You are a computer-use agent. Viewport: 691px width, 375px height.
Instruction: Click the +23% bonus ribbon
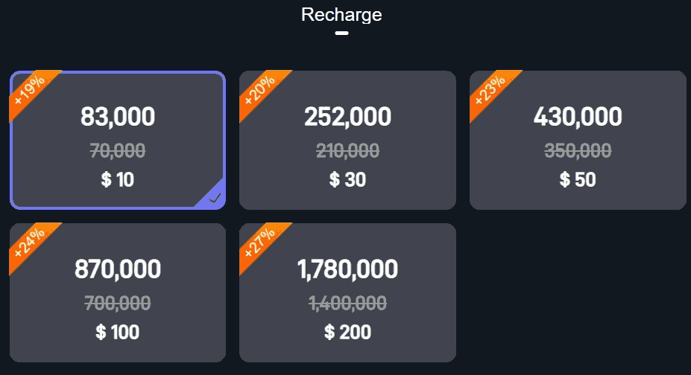[x=490, y=90]
